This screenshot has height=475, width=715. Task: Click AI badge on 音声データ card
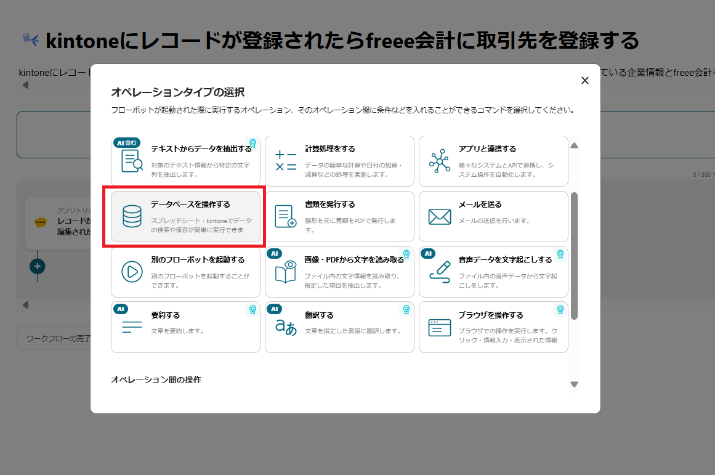point(428,253)
